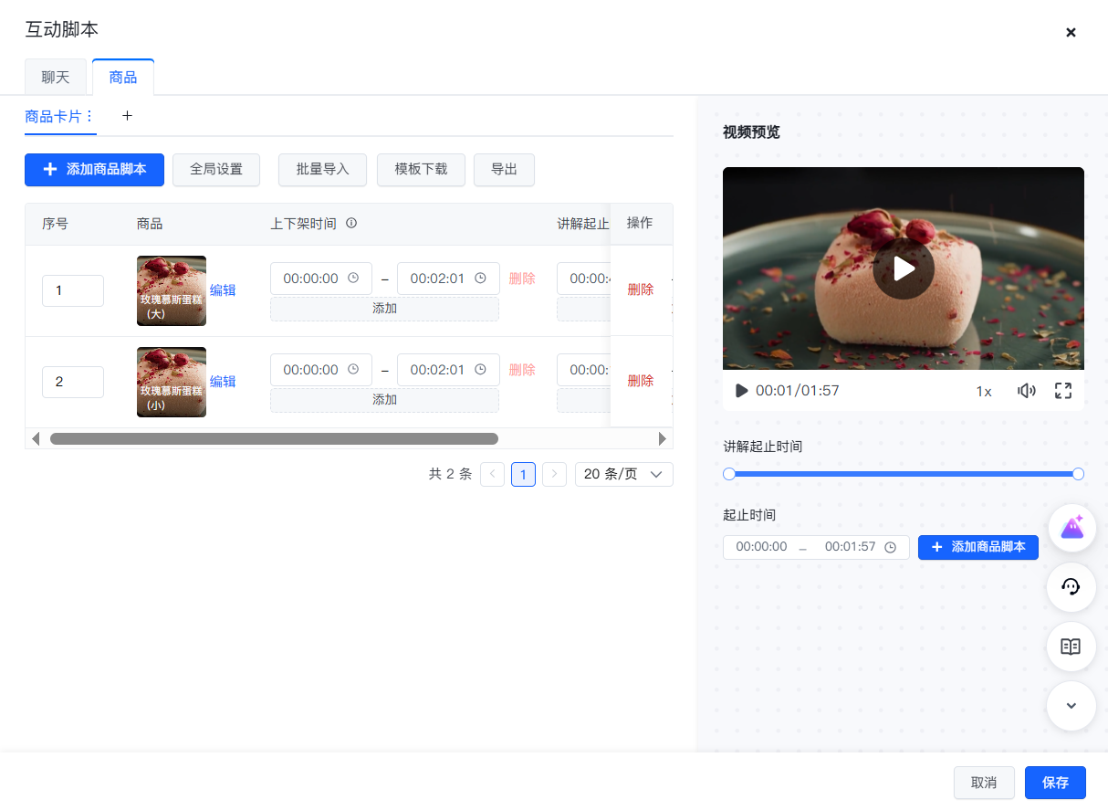This screenshot has width=1108, height=810.
Task: Click the 操作 column header
Action: [x=640, y=223]
